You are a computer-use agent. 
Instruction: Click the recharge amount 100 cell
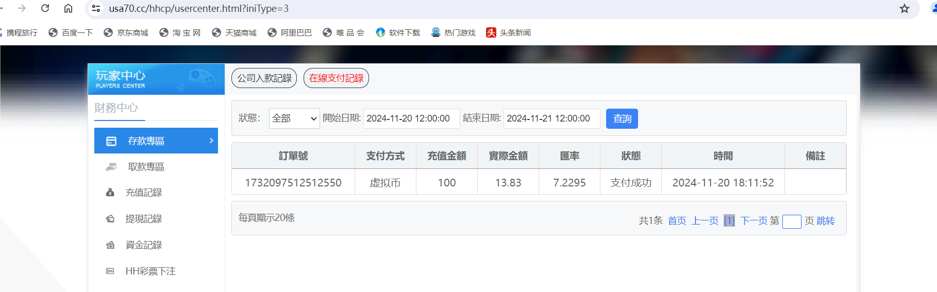tap(447, 183)
